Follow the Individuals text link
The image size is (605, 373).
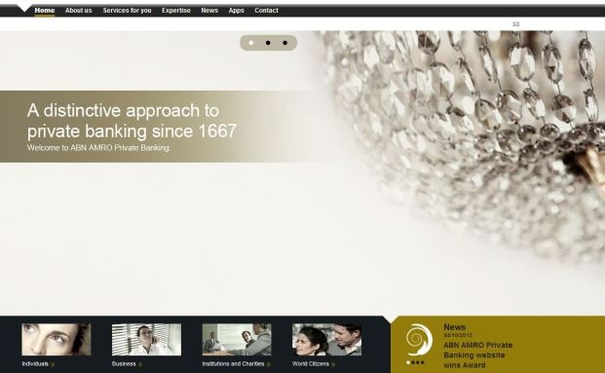(35, 363)
